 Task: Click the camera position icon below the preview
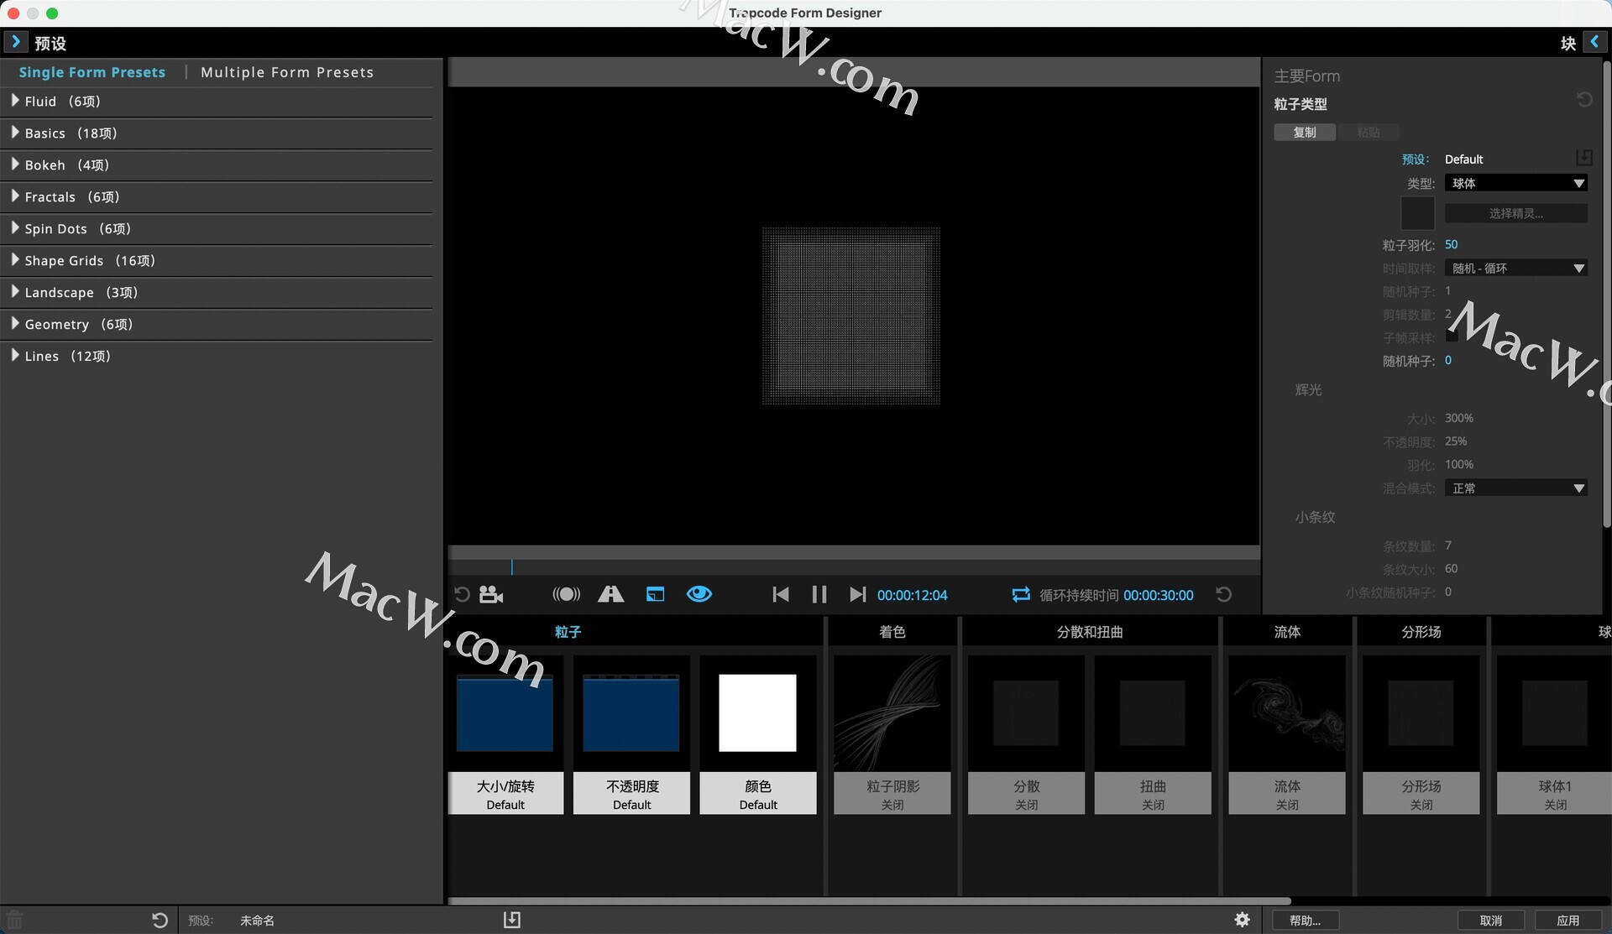[x=491, y=594]
